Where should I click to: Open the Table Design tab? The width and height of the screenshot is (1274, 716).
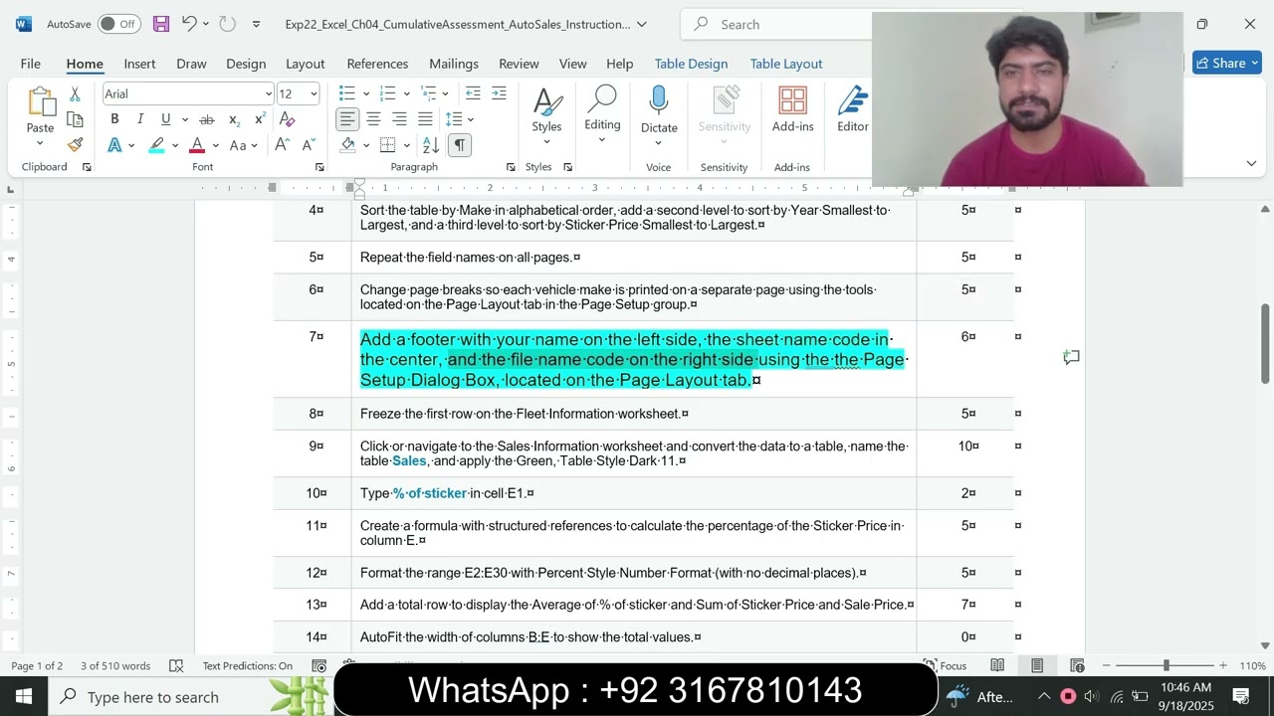[x=691, y=63]
